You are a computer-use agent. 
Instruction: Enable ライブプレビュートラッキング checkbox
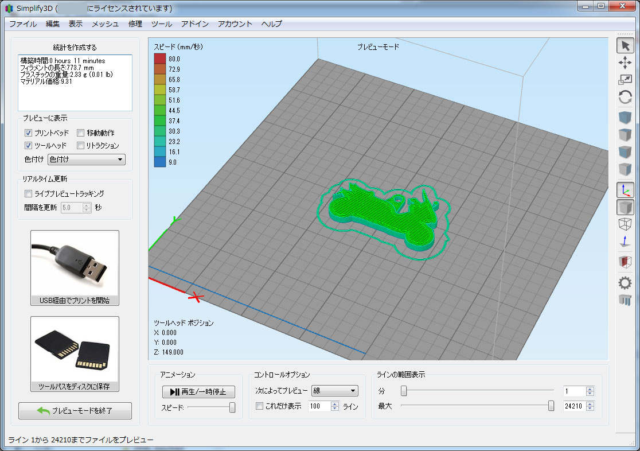pyautogui.click(x=29, y=193)
